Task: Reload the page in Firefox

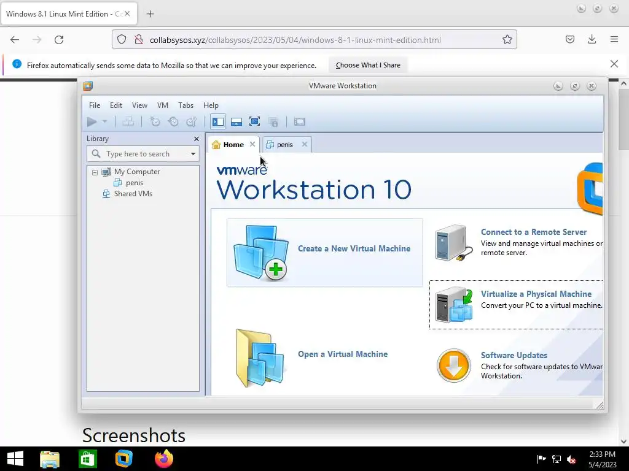Action: 59,40
